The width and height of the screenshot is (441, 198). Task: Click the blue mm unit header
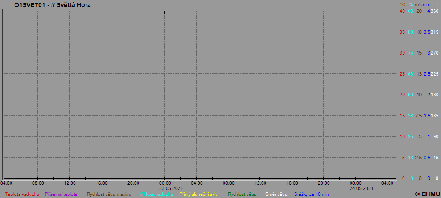426,4
